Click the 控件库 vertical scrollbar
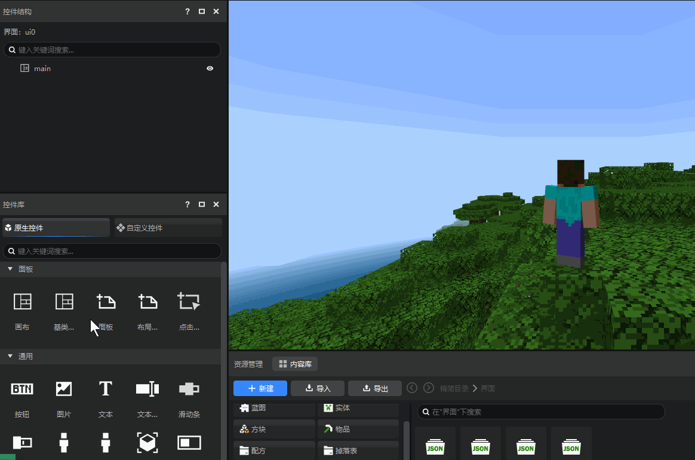This screenshot has width=695, height=460. pyautogui.click(x=224, y=360)
